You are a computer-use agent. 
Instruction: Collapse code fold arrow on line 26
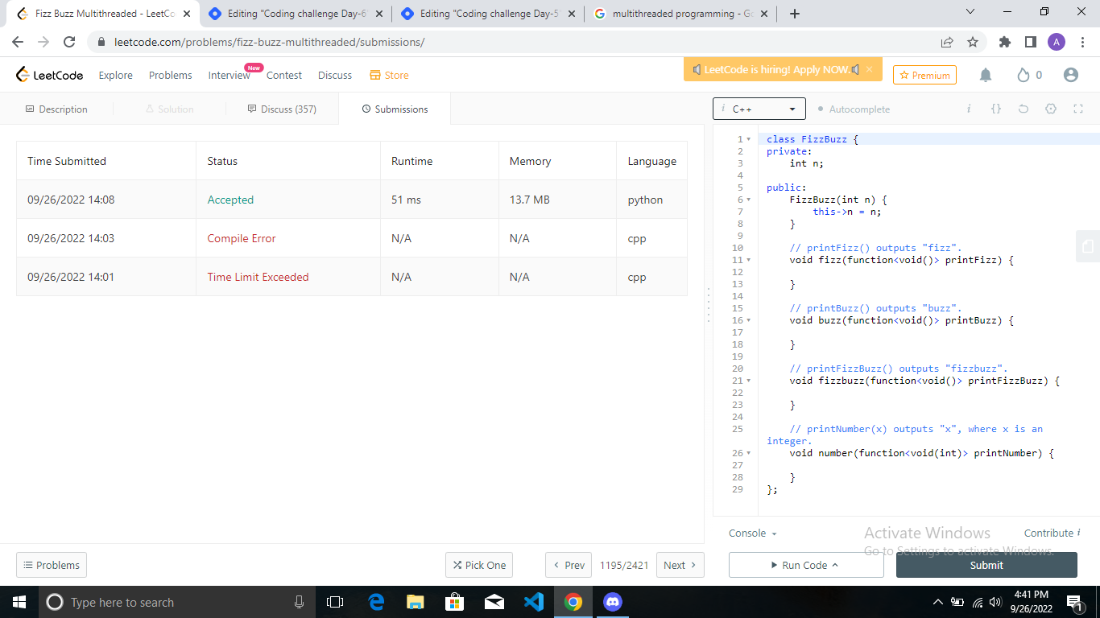(749, 453)
